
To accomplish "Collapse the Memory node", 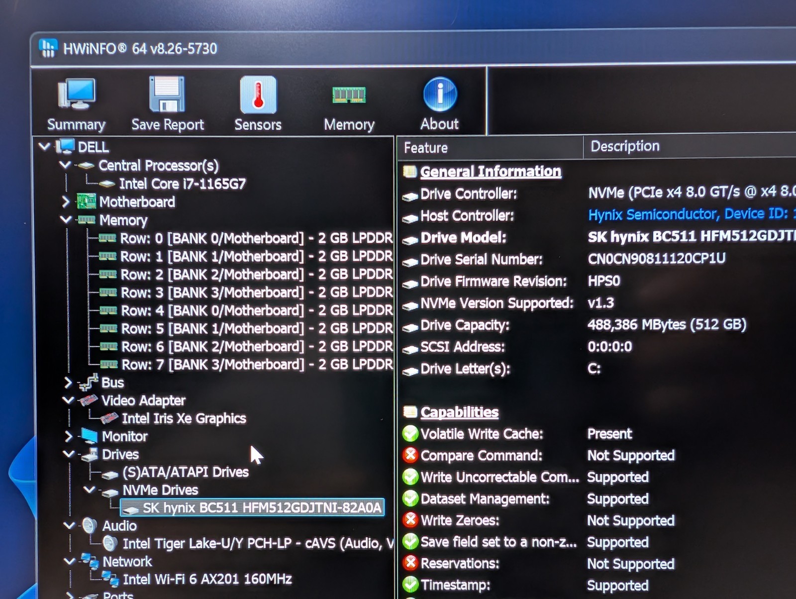I will click(x=66, y=219).
